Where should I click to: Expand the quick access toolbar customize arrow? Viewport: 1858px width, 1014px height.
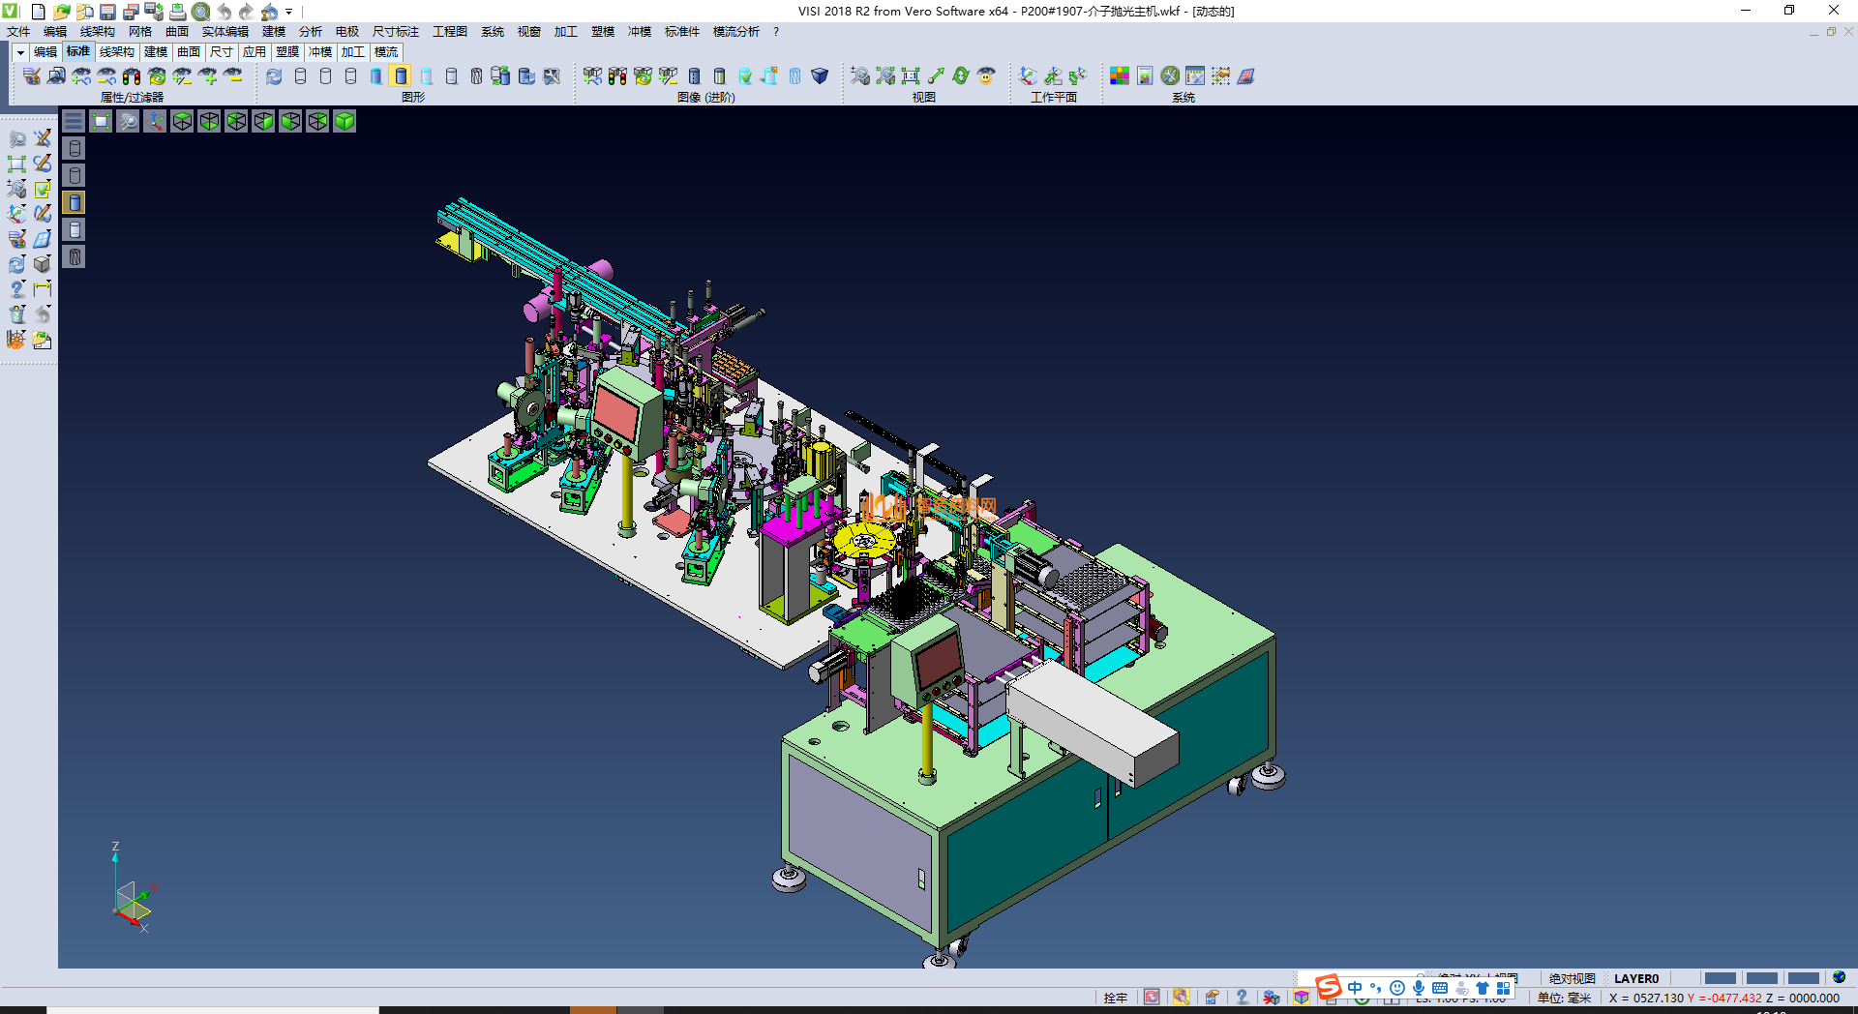pos(288,12)
